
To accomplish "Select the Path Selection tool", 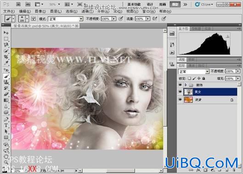I will (x=6, y=131).
